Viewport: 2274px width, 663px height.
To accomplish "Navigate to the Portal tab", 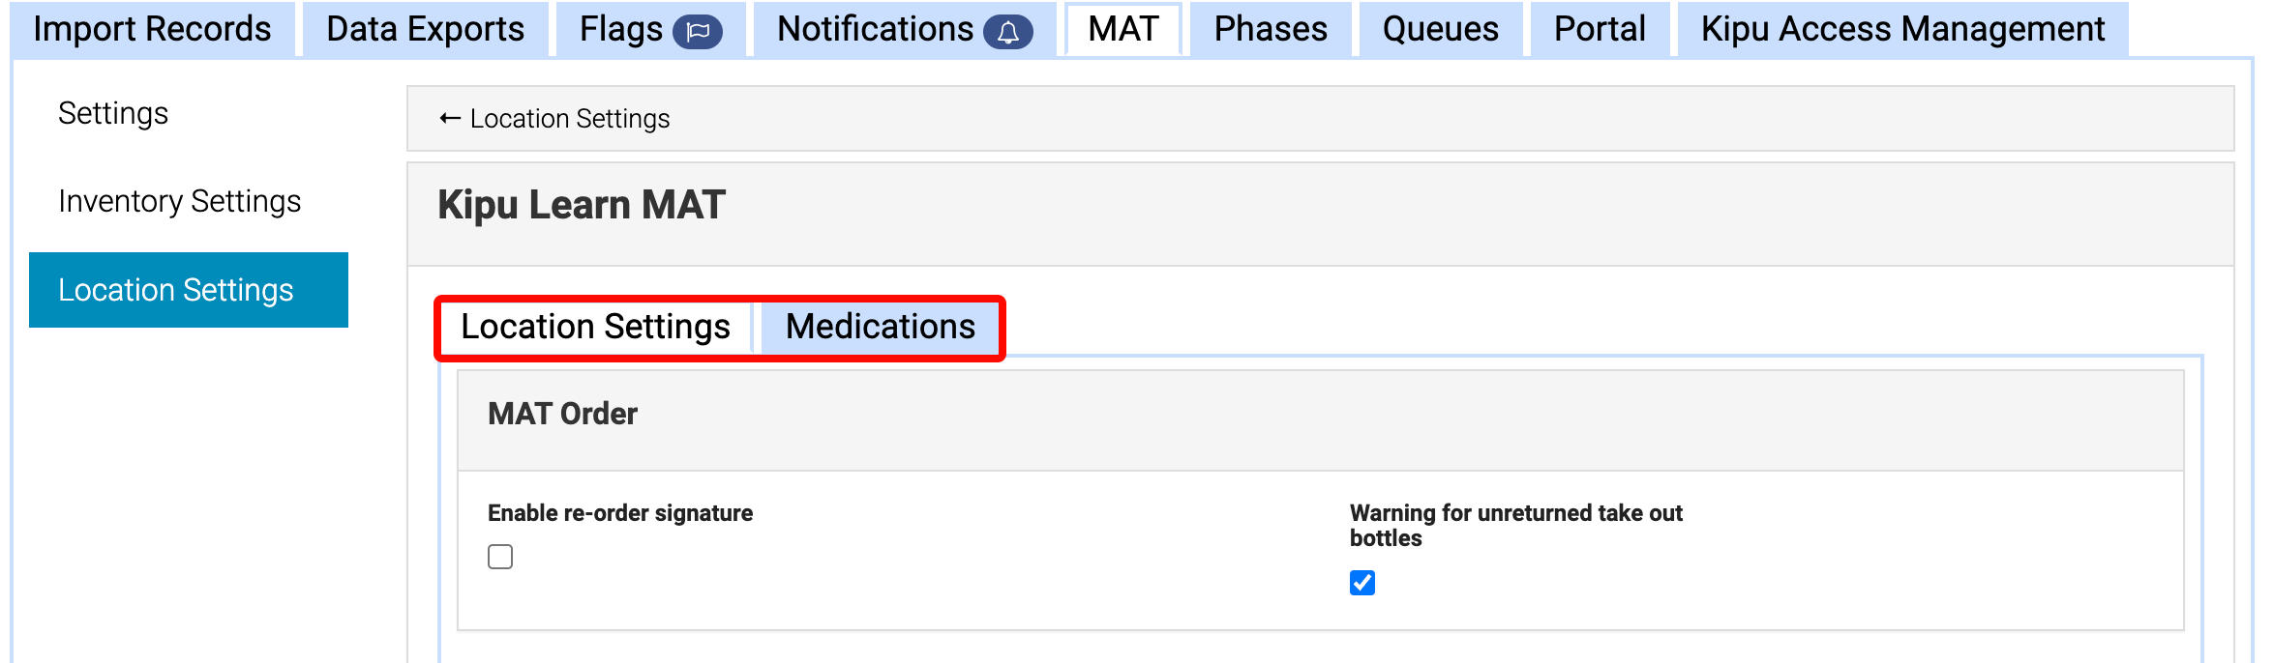I will point(1599,29).
